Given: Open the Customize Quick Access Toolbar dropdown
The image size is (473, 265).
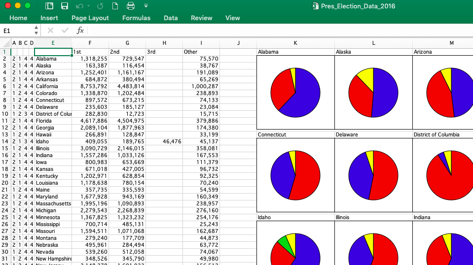Looking at the screenshot, I should coord(146,6).
